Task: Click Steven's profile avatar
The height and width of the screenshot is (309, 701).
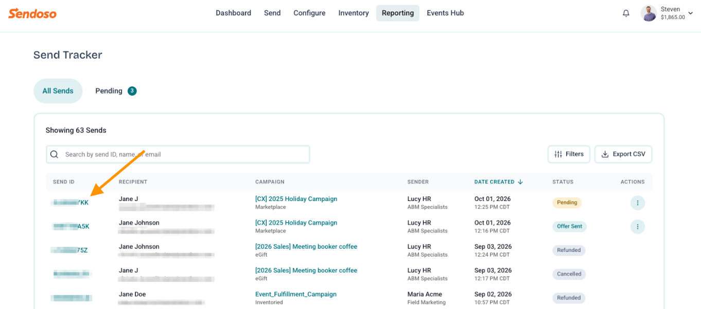Action: point(649,13)
